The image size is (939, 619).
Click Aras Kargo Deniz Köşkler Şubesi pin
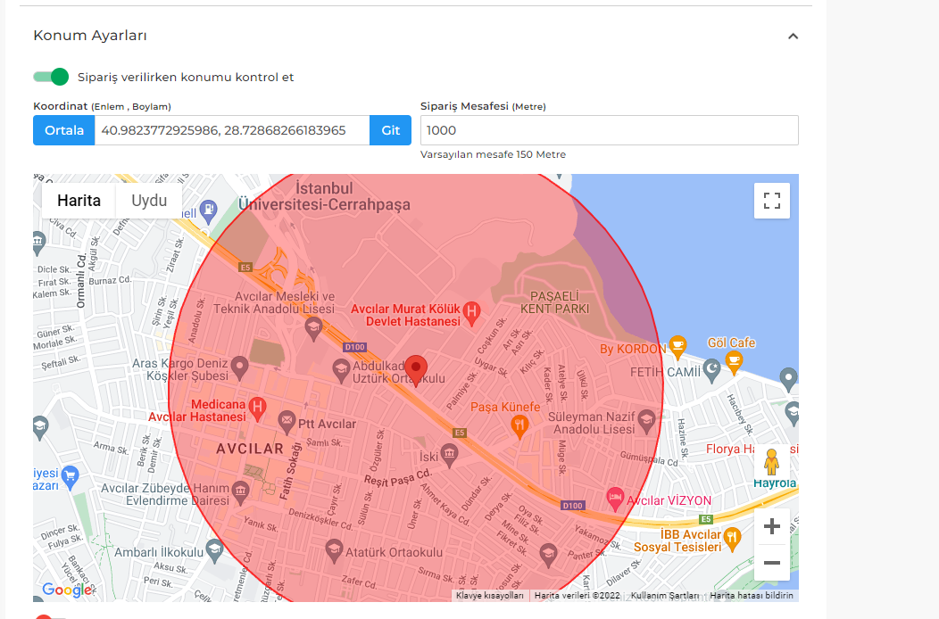239,367
